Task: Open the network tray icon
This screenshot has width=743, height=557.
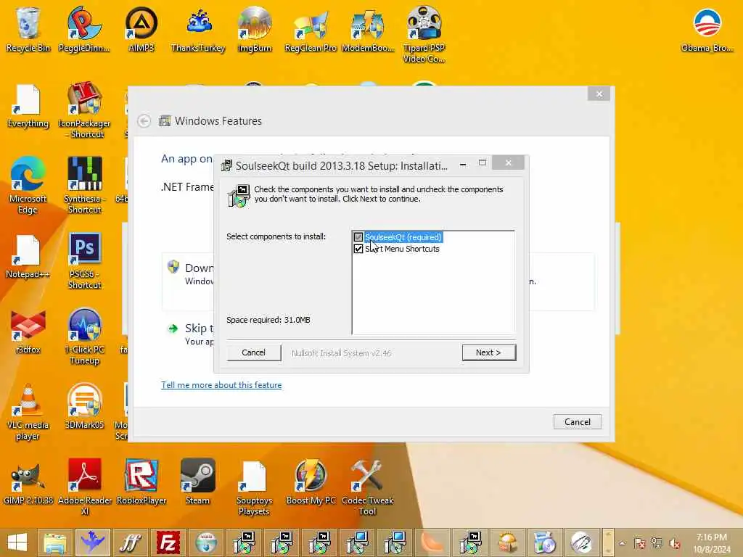Action: [x=657, y=543]
